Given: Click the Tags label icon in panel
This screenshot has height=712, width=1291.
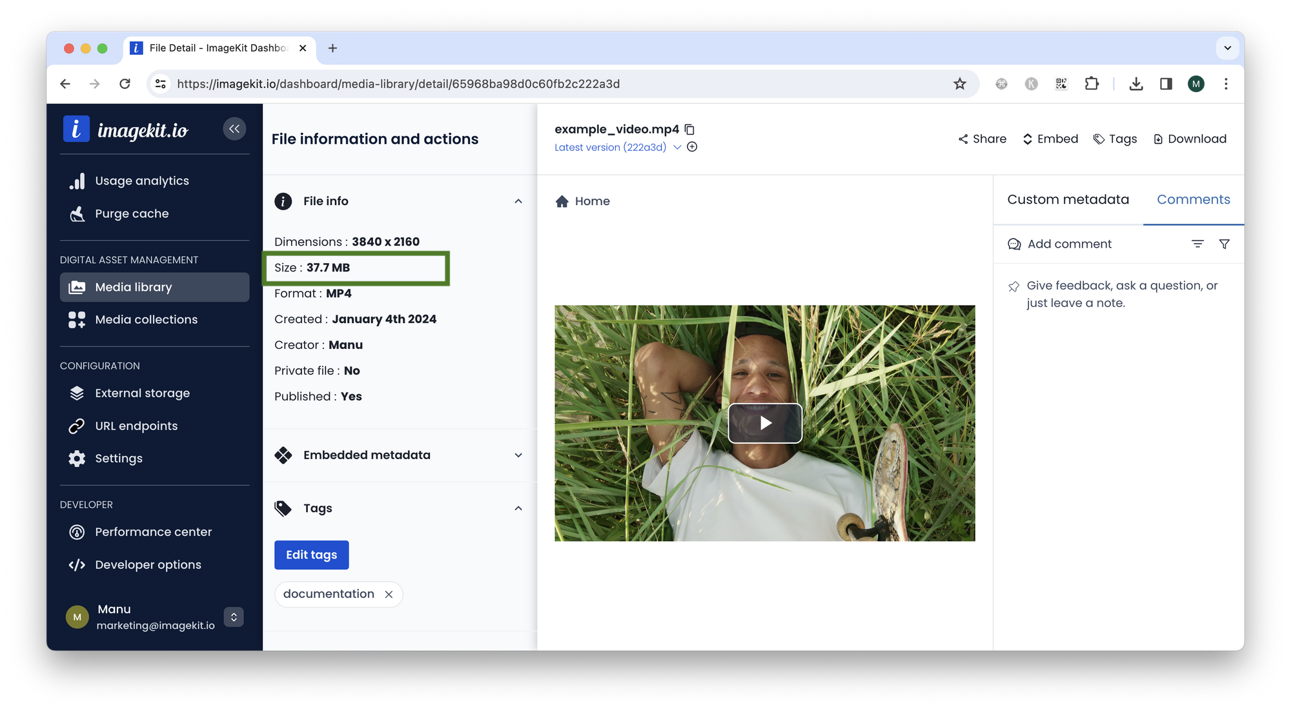Looking at the screenshot, I should tap(283, 508).
